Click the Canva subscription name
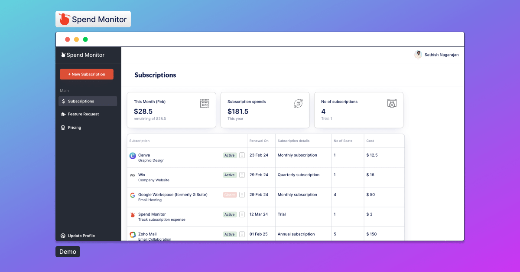520x272 pixels. [x=144, y=155]
